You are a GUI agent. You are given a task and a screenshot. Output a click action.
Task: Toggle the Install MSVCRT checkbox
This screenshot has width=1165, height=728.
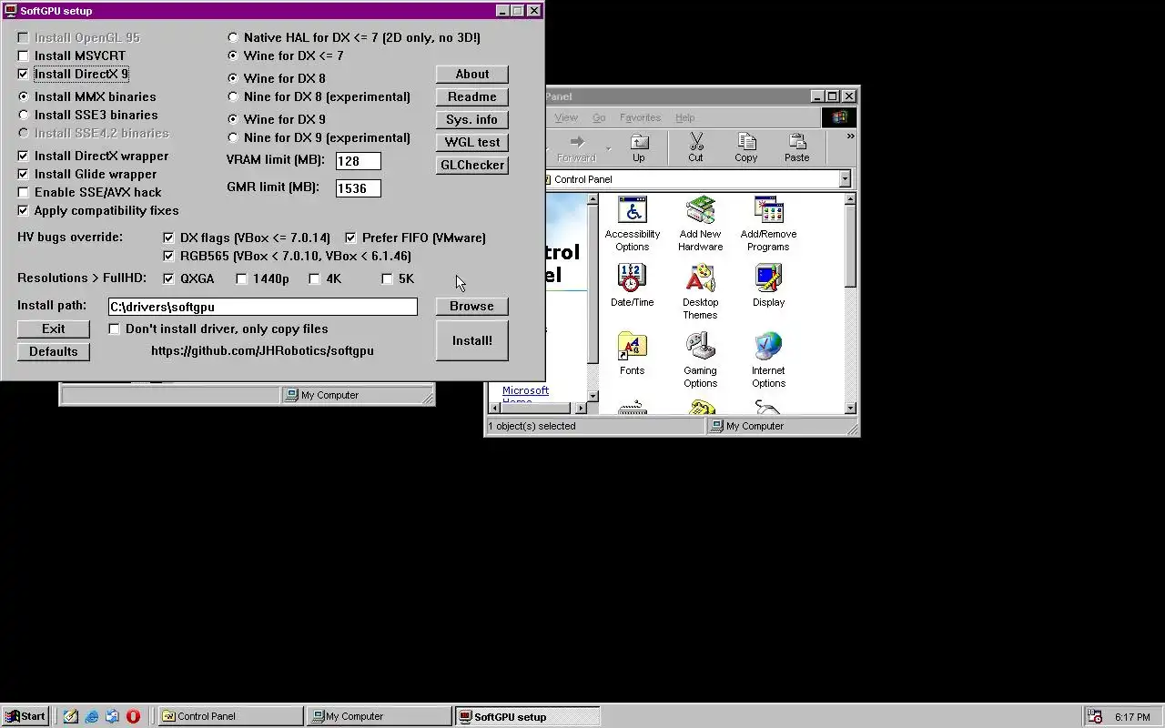(x=24, y=56)
